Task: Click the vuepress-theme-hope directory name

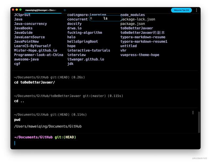Action: coord(140,55)
